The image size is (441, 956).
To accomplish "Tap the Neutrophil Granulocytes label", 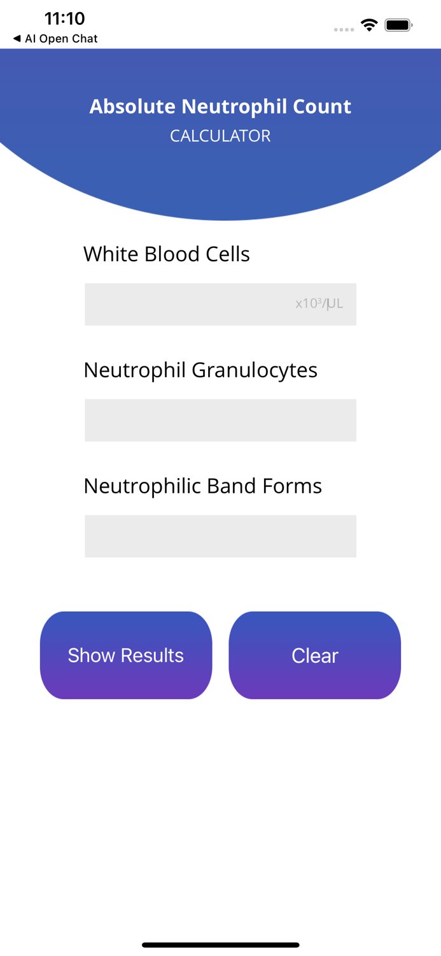I will pos(200,370).
